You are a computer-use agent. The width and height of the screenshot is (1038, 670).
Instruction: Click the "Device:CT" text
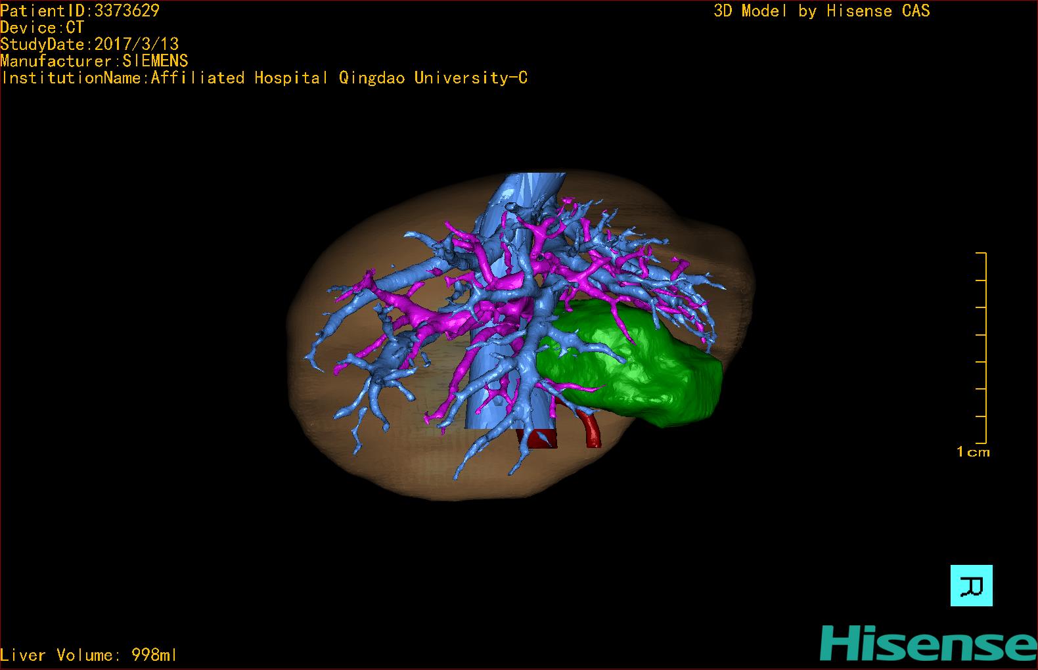pos(43,28)
